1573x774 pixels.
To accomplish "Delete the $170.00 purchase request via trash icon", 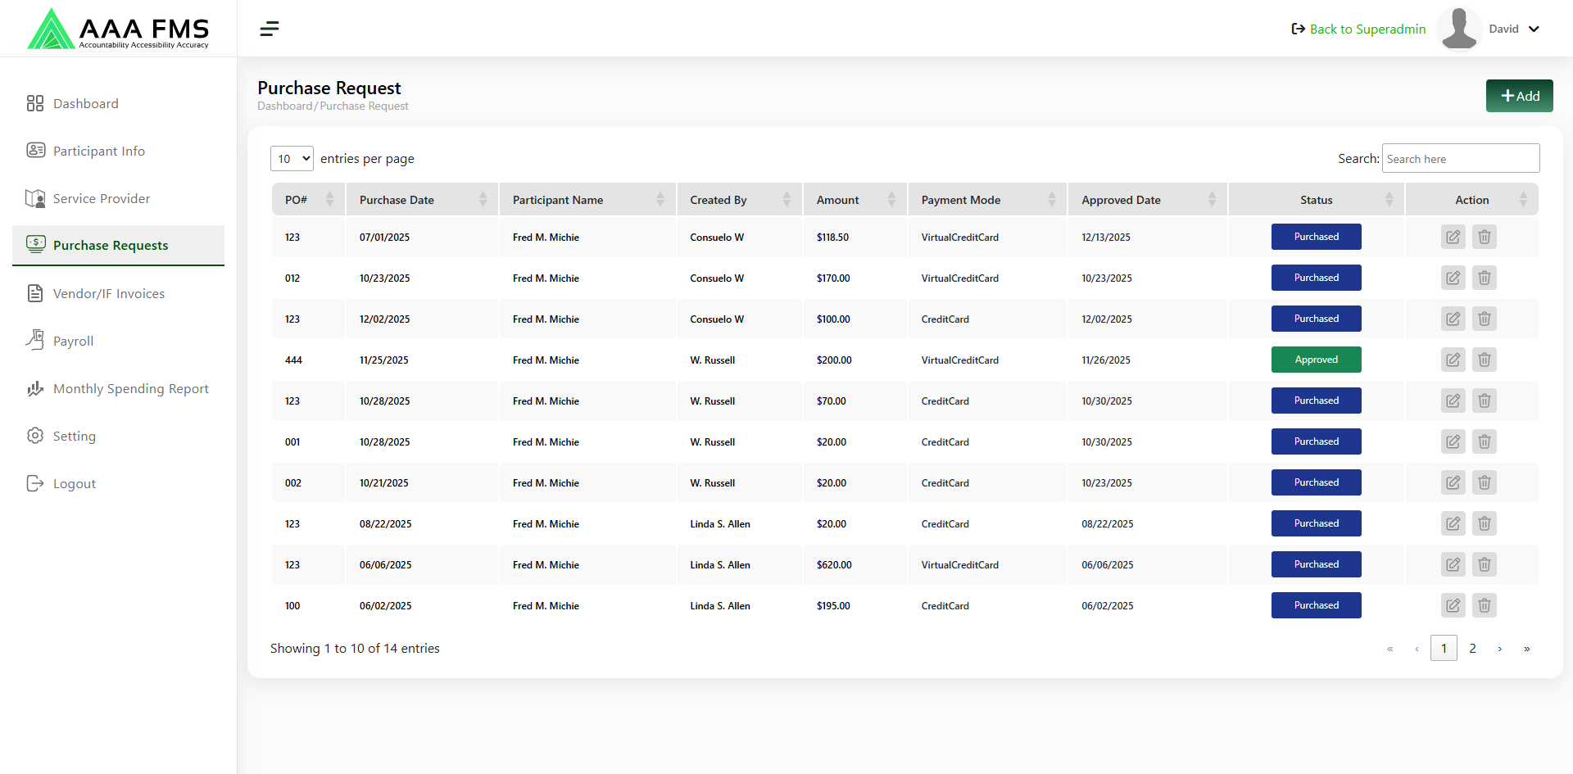I will pyautogui.click(x=1484, y=278).
